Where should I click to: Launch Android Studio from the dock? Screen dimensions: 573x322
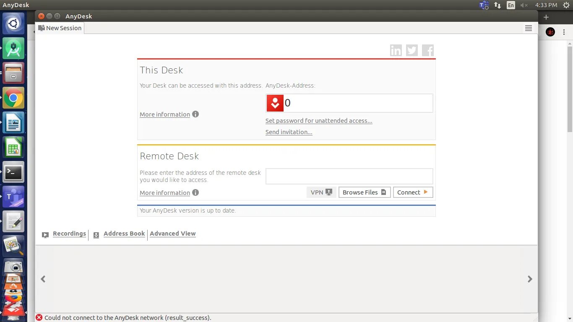13,48
